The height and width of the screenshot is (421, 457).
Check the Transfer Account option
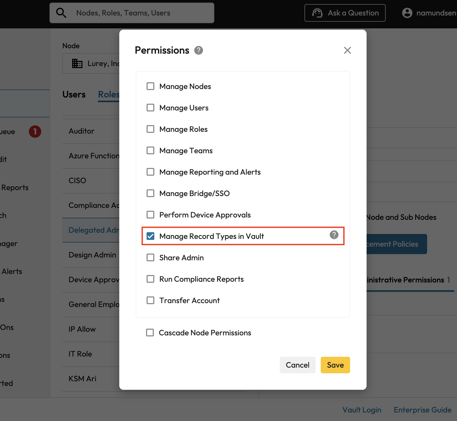pyautogui.click(x=150, y=300)
